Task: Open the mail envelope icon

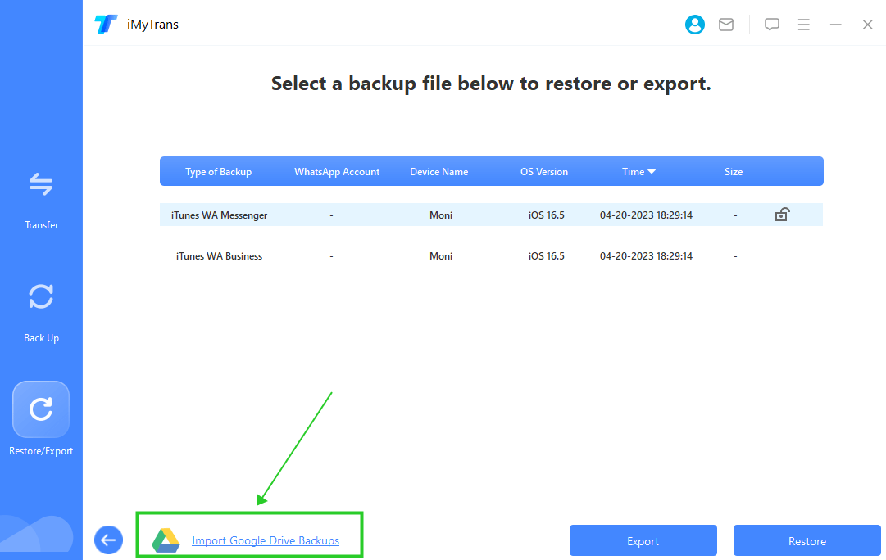Action: click(x=726, y=25)
